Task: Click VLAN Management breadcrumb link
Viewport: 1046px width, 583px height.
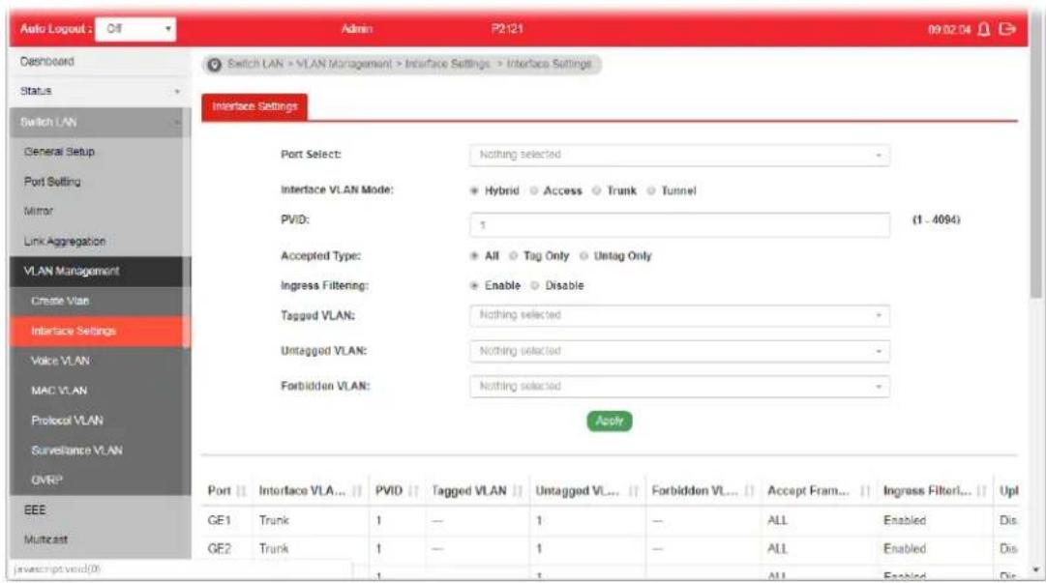Action: click(344, 64)
